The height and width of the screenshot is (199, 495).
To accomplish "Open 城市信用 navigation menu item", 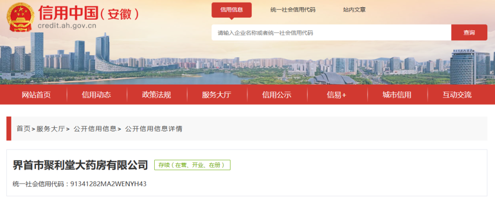I will click(397, 94).
